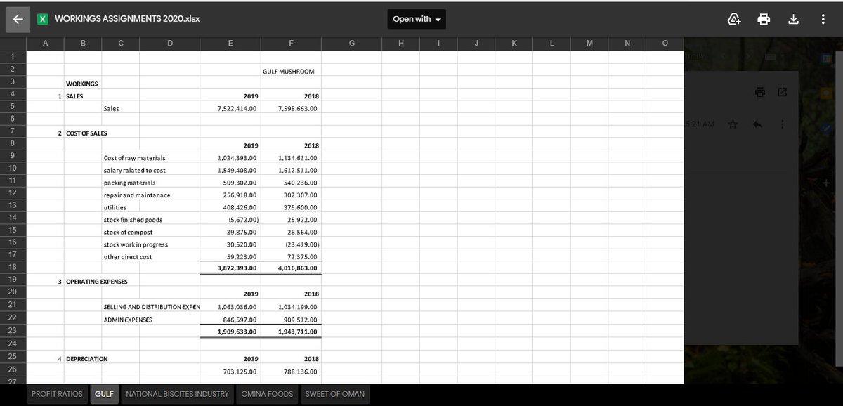This screenshot has width=843, height=406.
Task: Print the spreadsheet from the preview header
Action: pyautogui.click(x=765, y=19)
